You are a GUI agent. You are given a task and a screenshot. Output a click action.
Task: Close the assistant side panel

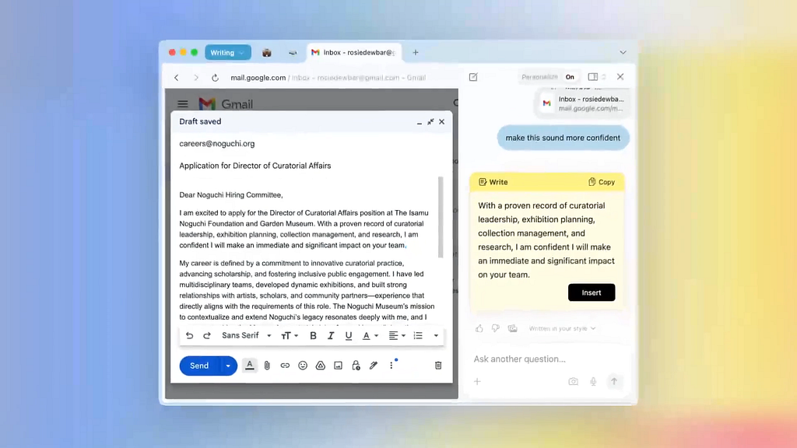(x=620, y=77)
